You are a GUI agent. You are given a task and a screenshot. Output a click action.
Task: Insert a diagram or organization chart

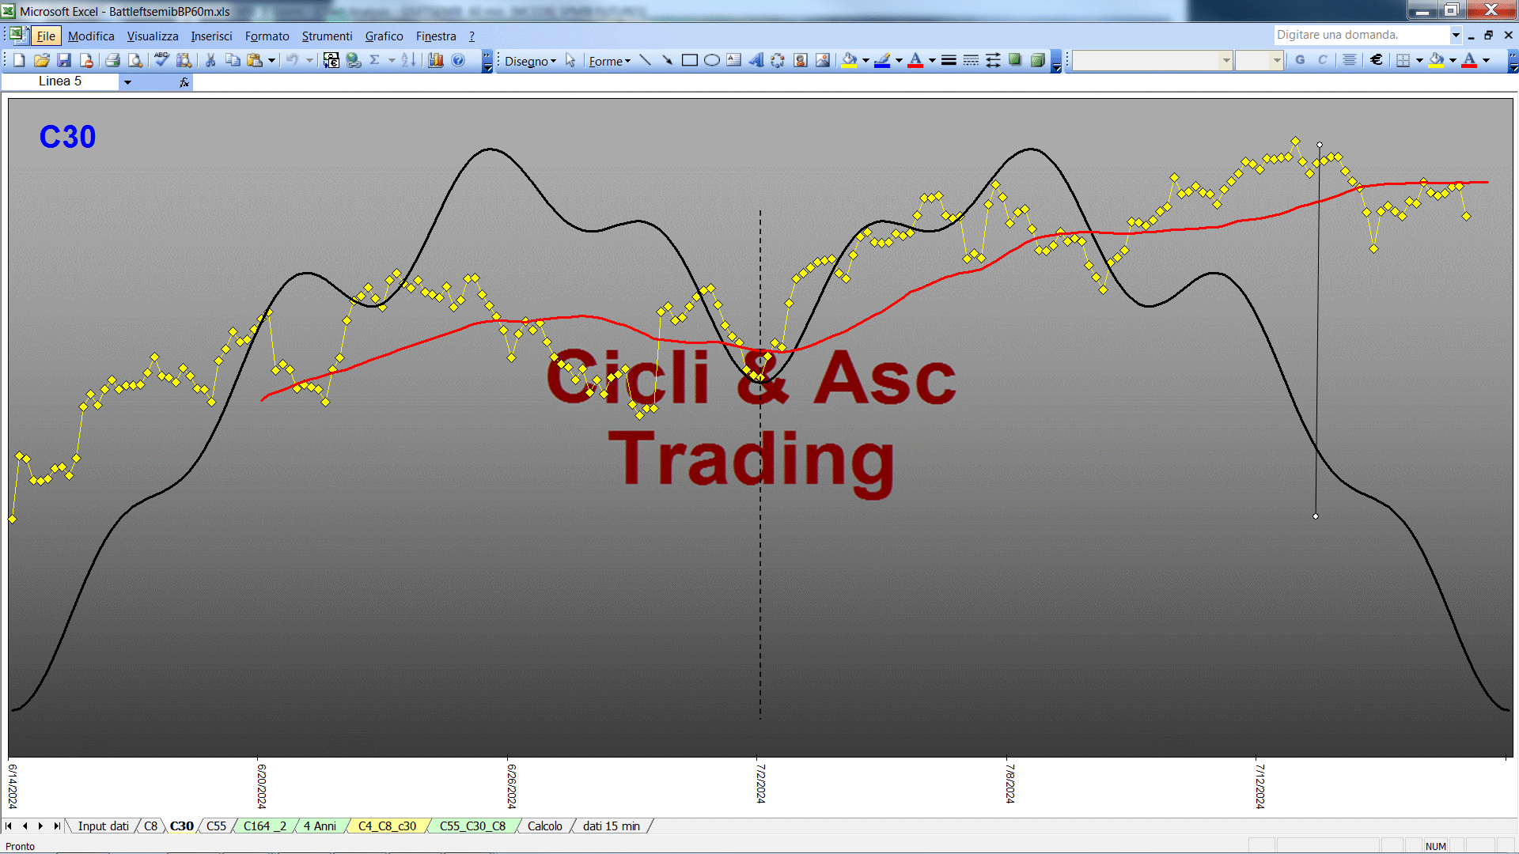[778, 60]
